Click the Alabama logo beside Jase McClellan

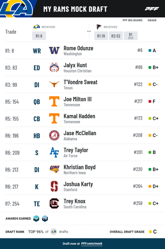54,135
